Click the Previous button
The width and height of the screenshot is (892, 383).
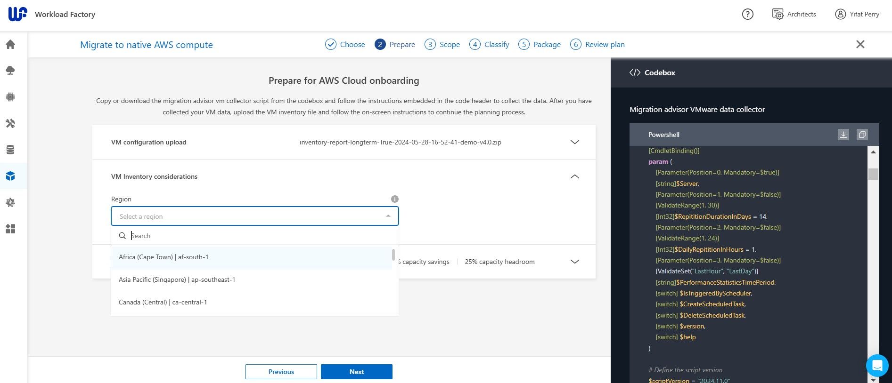pyautogui.click(x=281, y=372)
